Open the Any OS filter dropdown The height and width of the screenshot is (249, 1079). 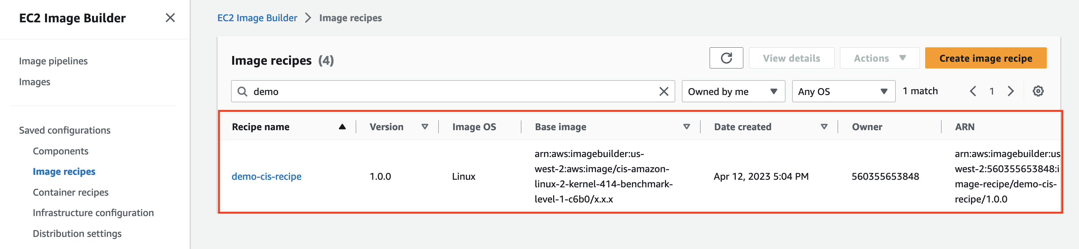(843, 92)
